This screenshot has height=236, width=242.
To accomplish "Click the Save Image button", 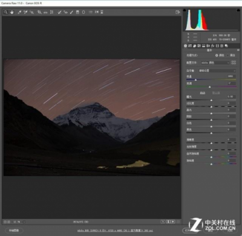I will pyautogui.click(x=14, y=231).
